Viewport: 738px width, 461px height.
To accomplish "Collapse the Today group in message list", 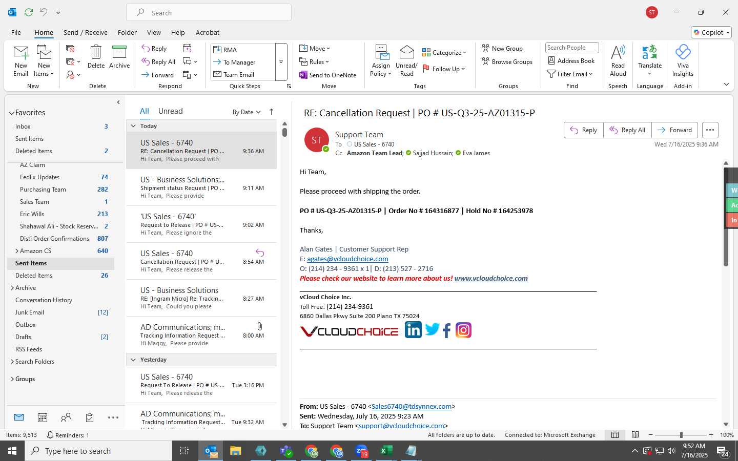I will [133, 126].
